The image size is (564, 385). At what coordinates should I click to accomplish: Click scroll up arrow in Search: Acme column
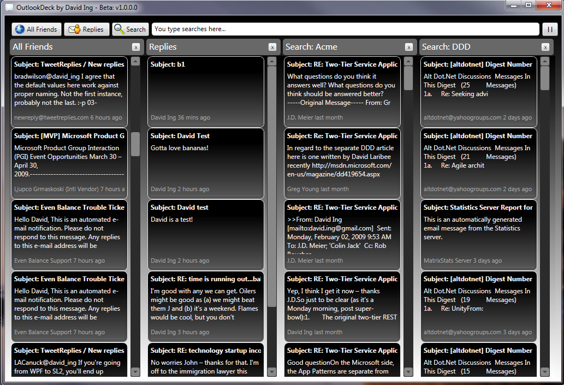pos(408,61)
